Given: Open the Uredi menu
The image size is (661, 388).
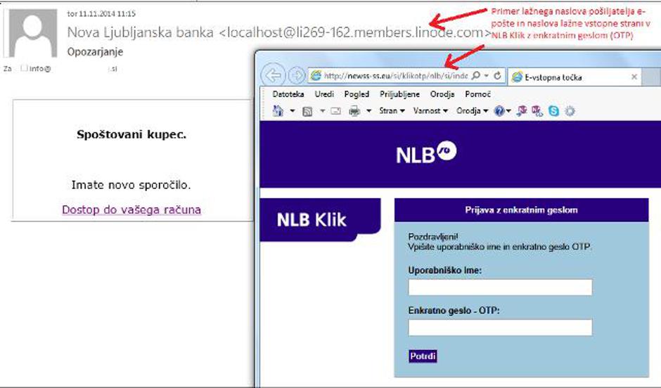Looking at the screenshot, I should (324, 94).
